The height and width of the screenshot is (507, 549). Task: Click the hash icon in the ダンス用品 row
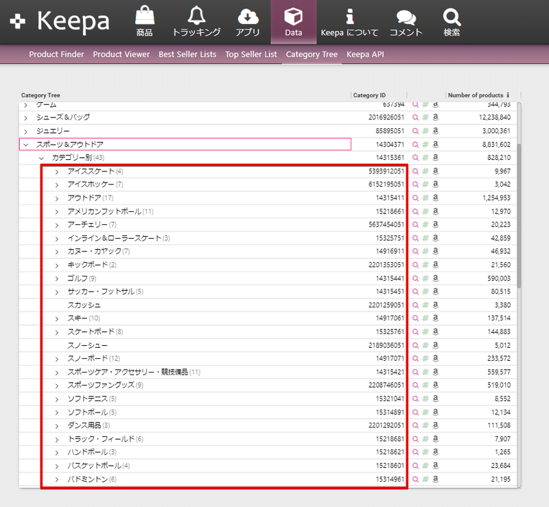pyautogui.click(x=425, y=425)
